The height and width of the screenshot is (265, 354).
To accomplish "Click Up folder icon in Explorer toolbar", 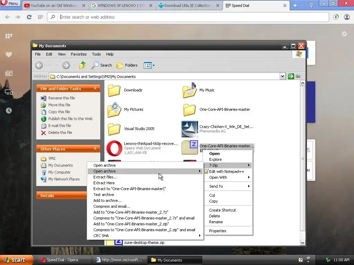I will coord(83,65).
